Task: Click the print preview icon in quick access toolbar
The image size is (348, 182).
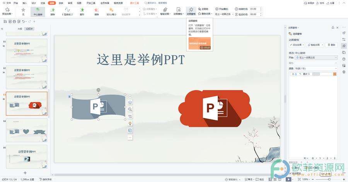Action: tap(19, 22)
